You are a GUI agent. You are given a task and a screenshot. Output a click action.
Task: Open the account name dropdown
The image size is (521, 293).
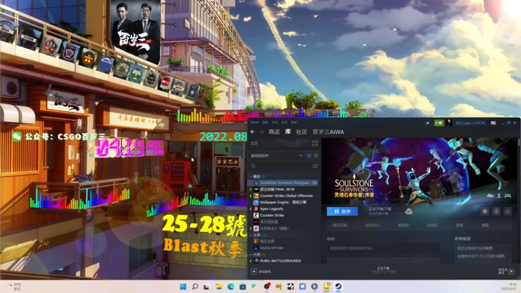tap(470, 123)
